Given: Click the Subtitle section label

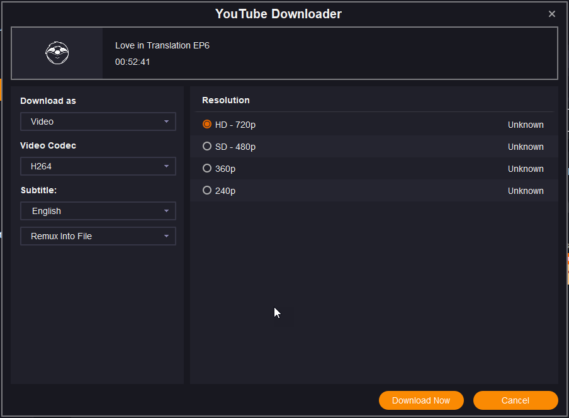Looking at the screenshot, I should (38, 190).
